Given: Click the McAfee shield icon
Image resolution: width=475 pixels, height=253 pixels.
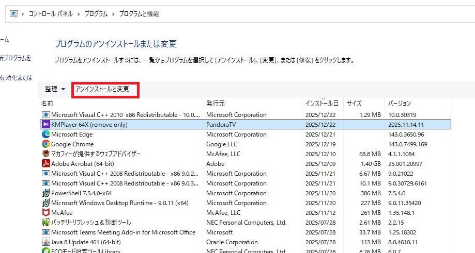Looking at the screenshot, I should pos(45,213).
